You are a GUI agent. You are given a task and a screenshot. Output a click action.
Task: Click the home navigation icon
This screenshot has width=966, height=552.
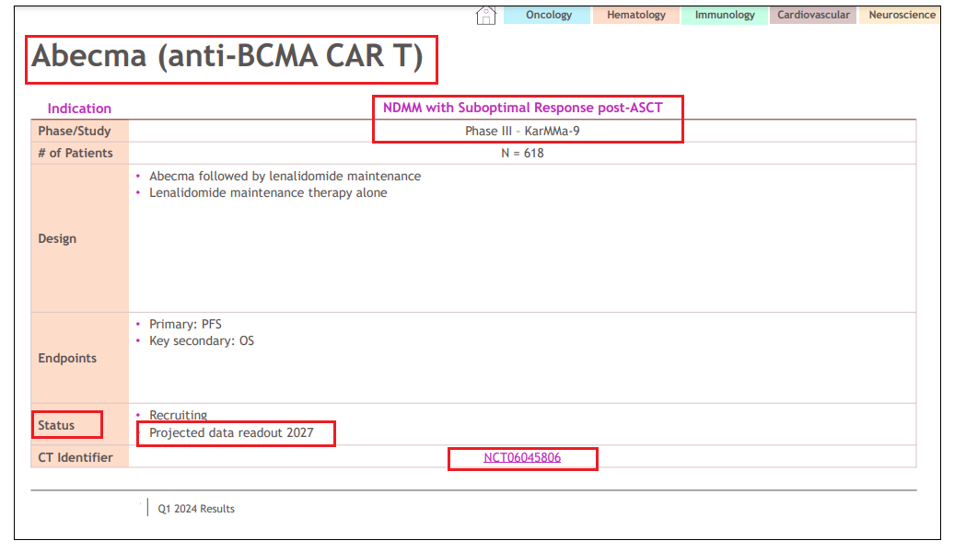point(485,15)
